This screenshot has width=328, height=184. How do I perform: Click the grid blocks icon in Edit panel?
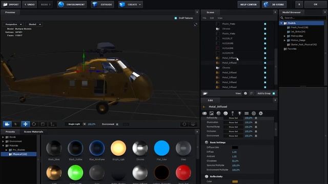pyautogui.click(x=247, y=113)
